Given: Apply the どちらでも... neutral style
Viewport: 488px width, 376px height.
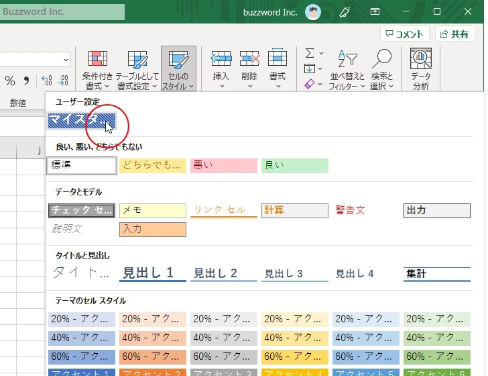Looking at the screenshot, I should point(153,166).
